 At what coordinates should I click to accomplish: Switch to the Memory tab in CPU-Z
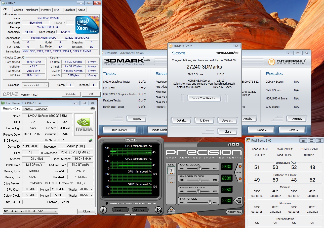[46, 10]
